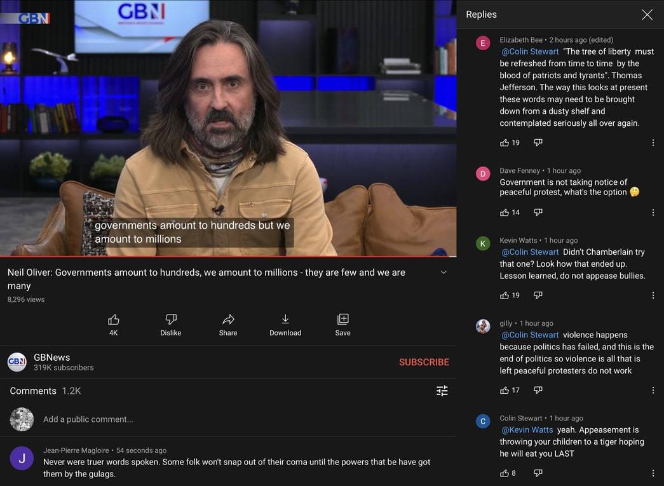
Task: Open @Kevin Watts mention link
Action: pyautogui.click(x=527, y=430)
